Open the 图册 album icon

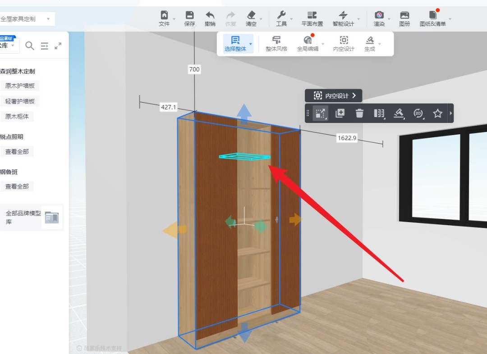(404, 18)
